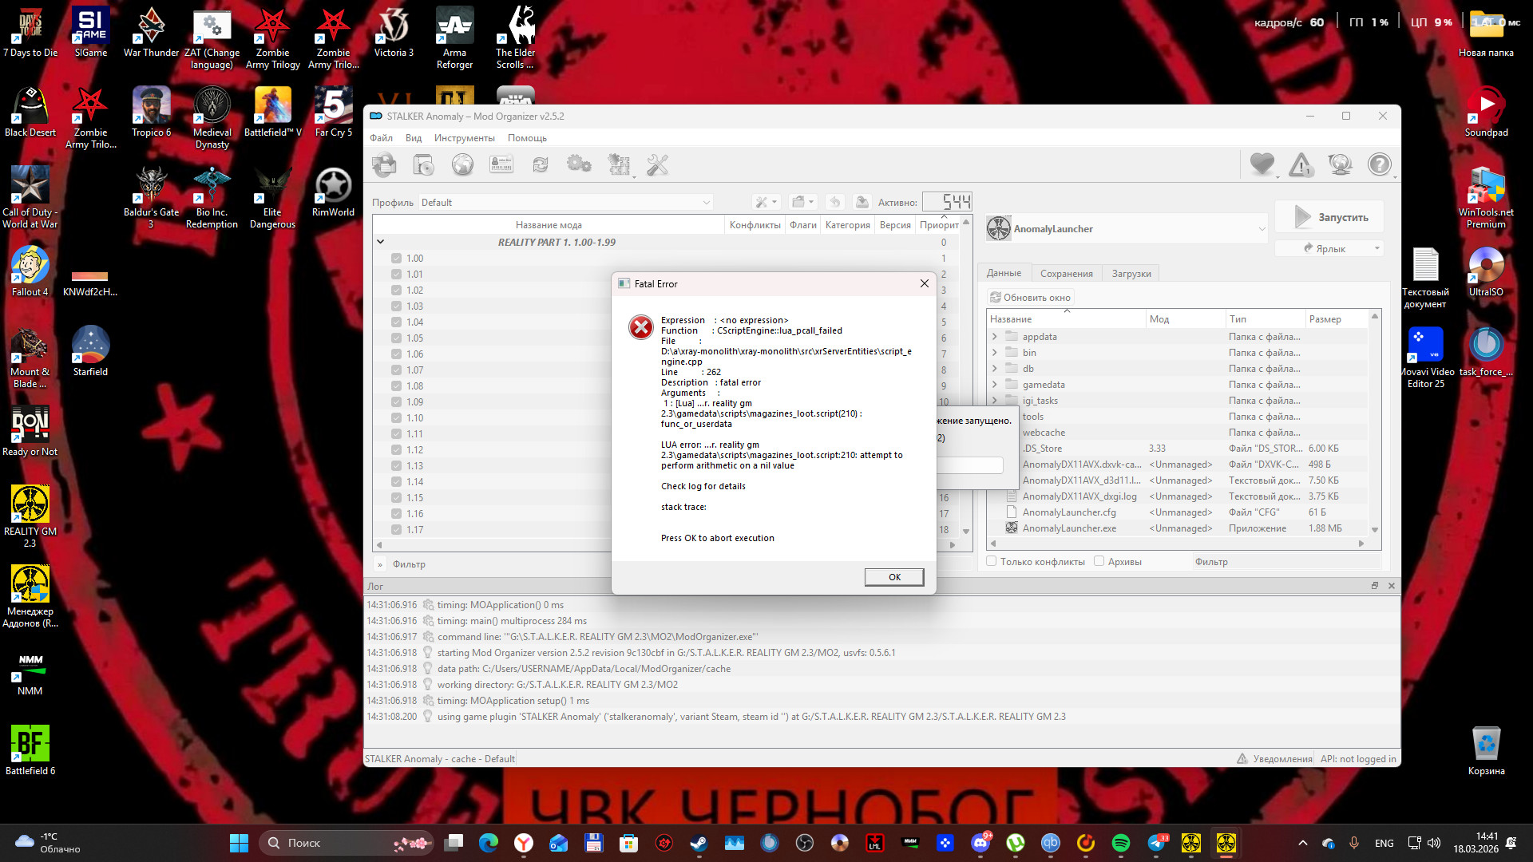Open settings wrench-and-screwdriver toolbar icon

tap(657, 165)
